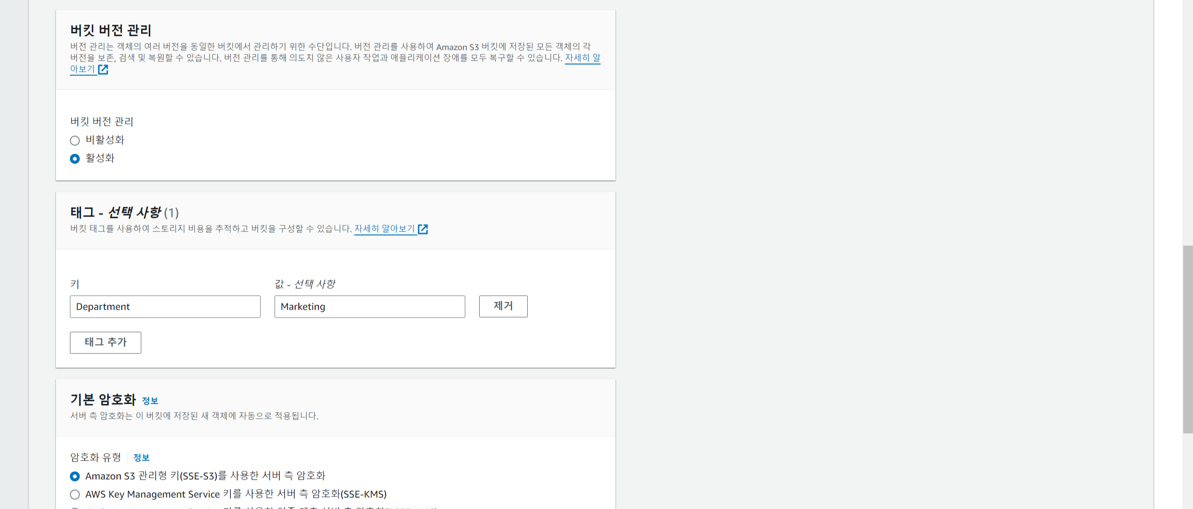Click the Marketing value input field
Screen dimensions: 1193x509
(x=370, y=306)
